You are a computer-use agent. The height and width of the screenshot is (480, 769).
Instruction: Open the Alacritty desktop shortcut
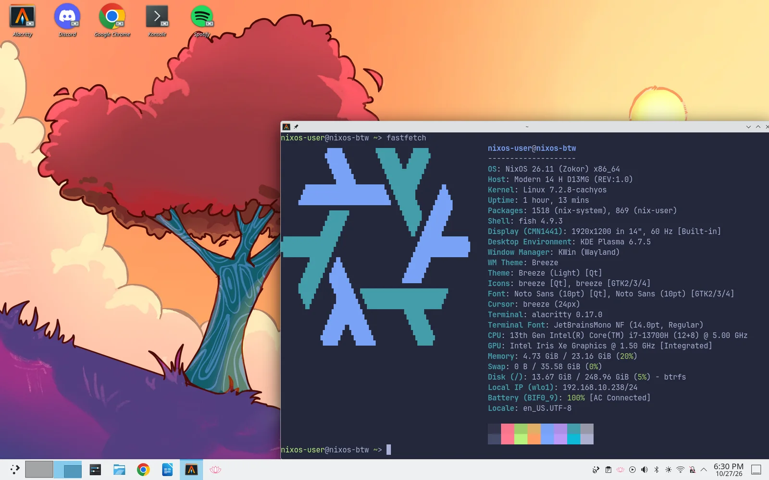(x=23, y=21)
